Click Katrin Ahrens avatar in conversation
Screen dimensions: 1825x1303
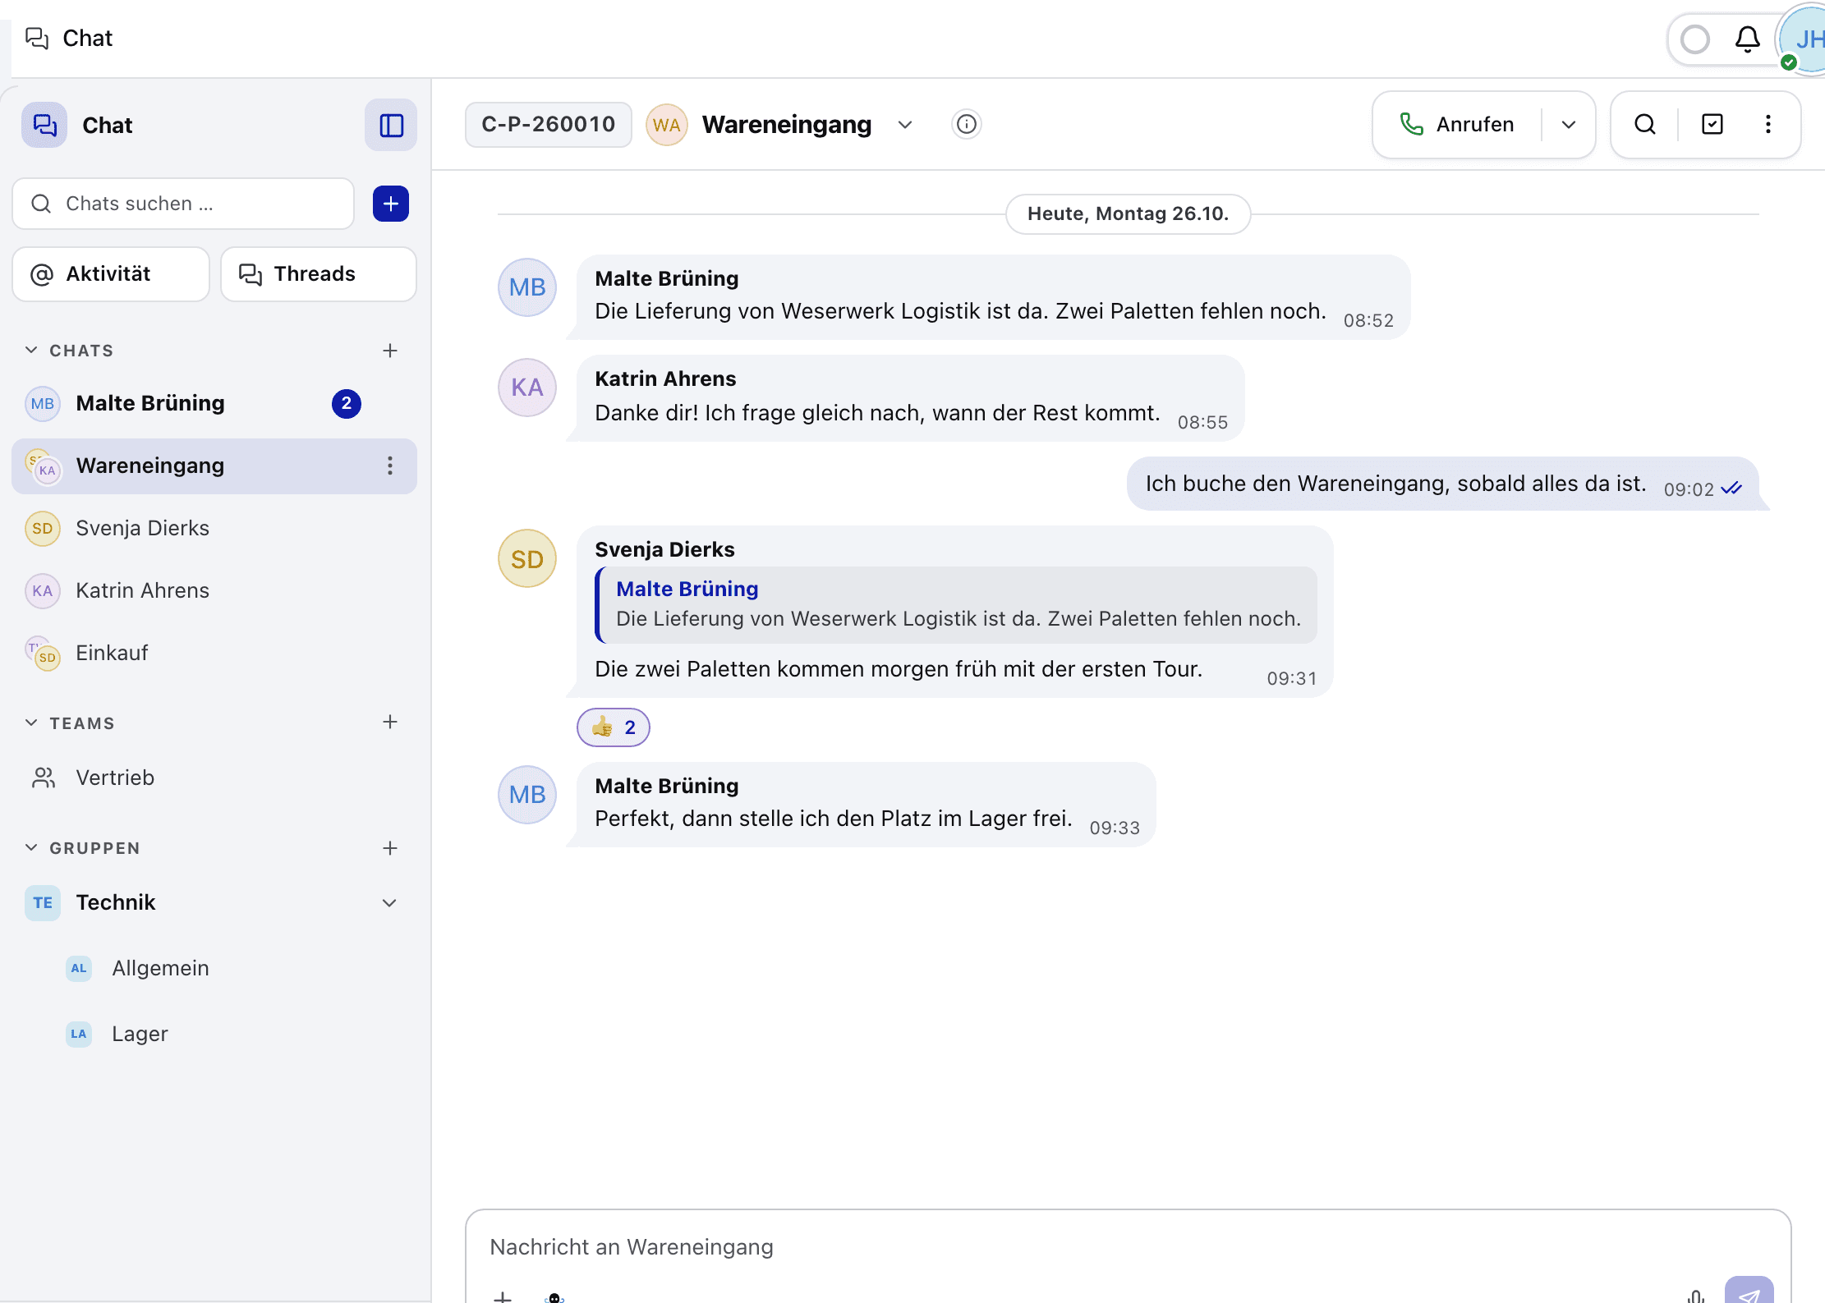click(x=527, y=388)
